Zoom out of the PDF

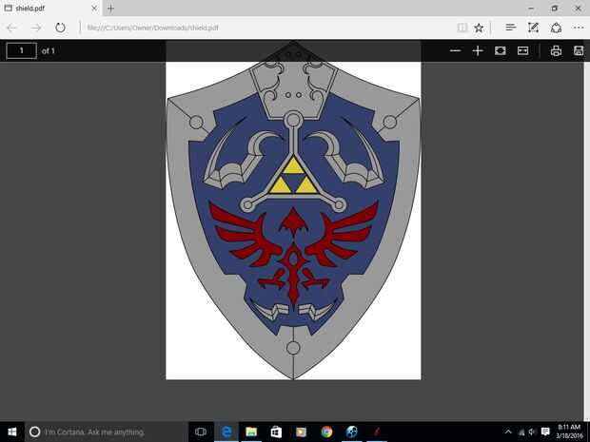[x=455, y=50]
